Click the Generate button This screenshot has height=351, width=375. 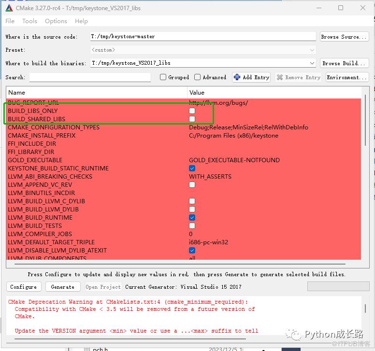tap(63, 287)
